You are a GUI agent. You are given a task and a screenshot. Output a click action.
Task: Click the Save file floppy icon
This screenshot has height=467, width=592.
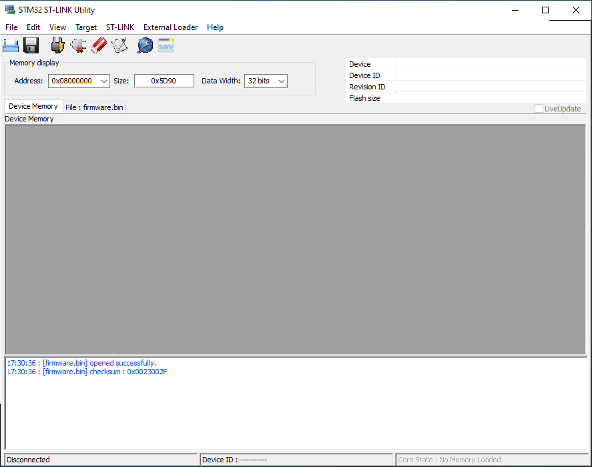tap(31, 45)
